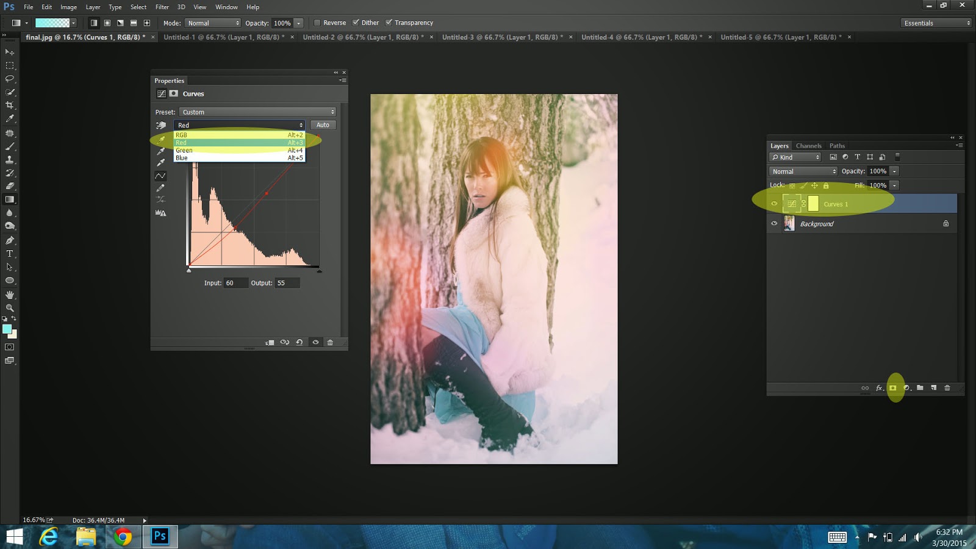976x549 pixels.
Task: Open the Image menu
Action: 68,7
